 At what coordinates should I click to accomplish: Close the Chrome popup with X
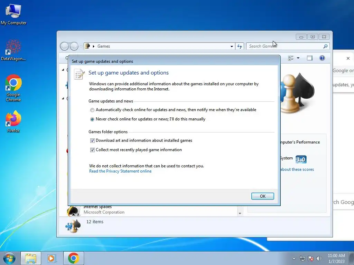click(x=348, y=58)
